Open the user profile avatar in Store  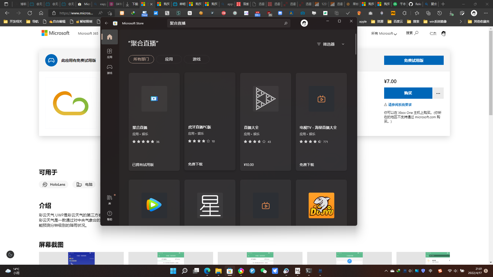[x=304, y=23]
